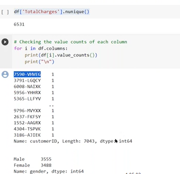Click the print("\n") code line
This screenshot has height=174, width=180.
pyautogui.click(x=40, y=62)
